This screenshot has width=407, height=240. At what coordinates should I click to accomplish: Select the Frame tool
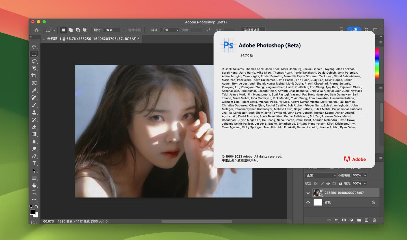coord(34,83)
